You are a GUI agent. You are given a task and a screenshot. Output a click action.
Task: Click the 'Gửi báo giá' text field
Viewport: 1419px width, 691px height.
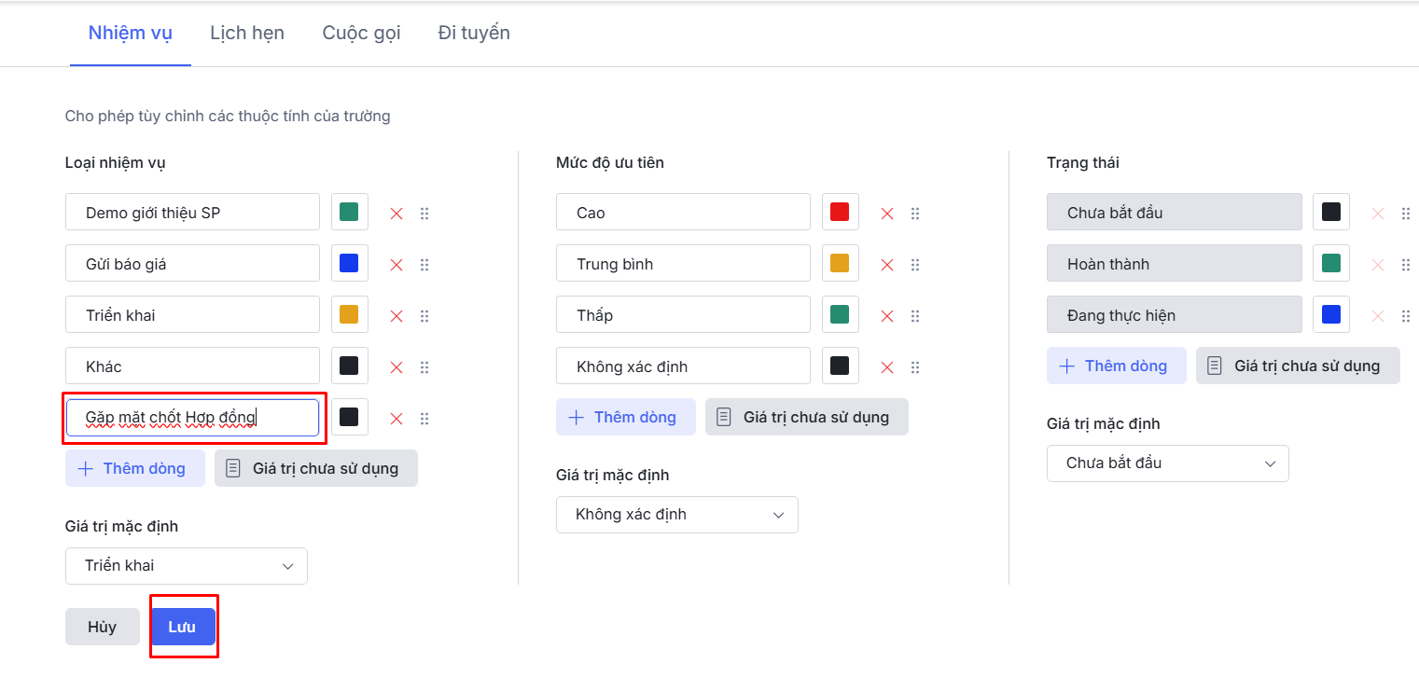(193, 264)
